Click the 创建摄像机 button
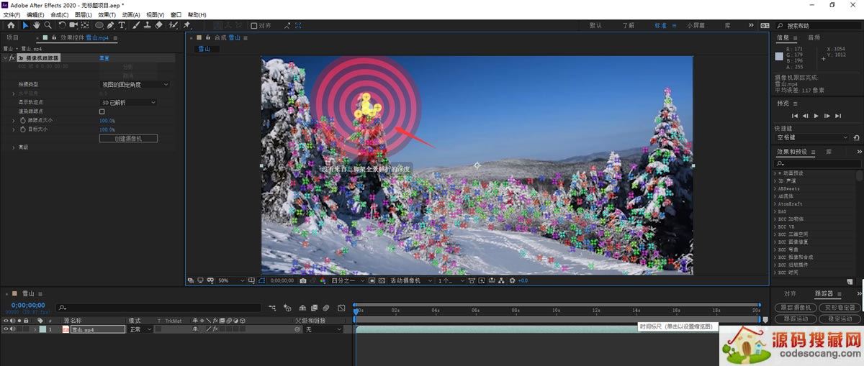This screenshot has height=366, width=864. (x=128, y=138)
